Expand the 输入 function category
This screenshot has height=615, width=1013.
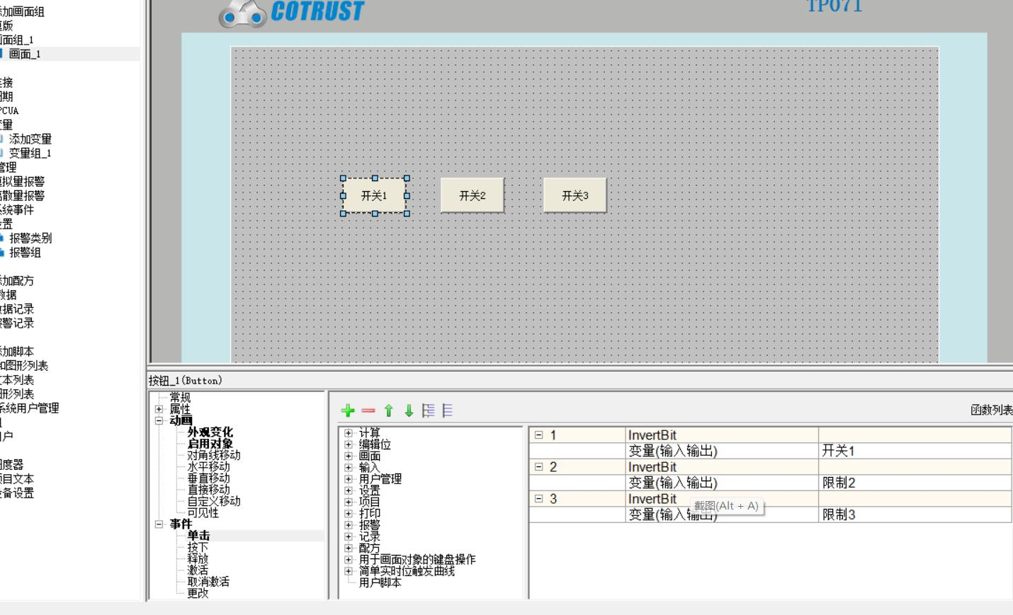[349, 468]
